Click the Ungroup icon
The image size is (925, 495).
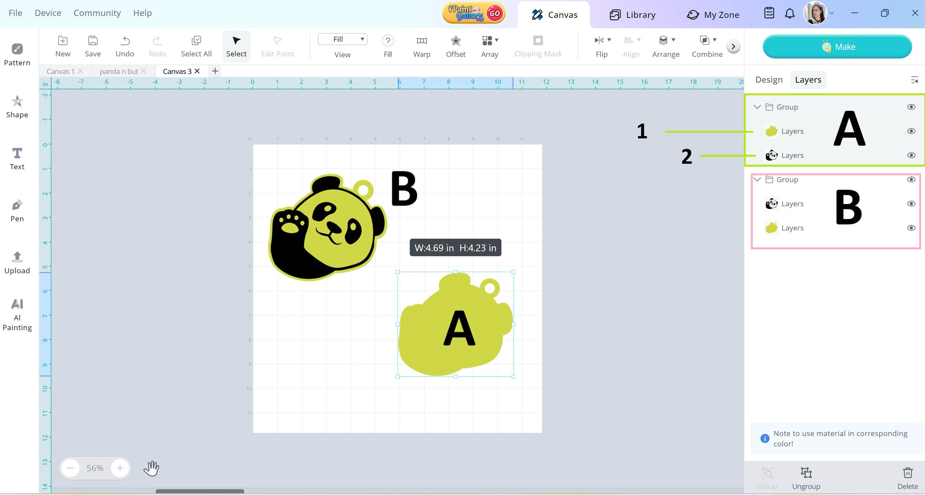pos(806,478)
